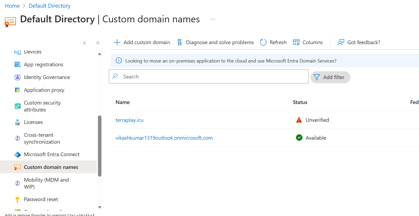Click the circular refresh icon
The width and height of the screenshot is (419, 216).
tap(263, 42)
